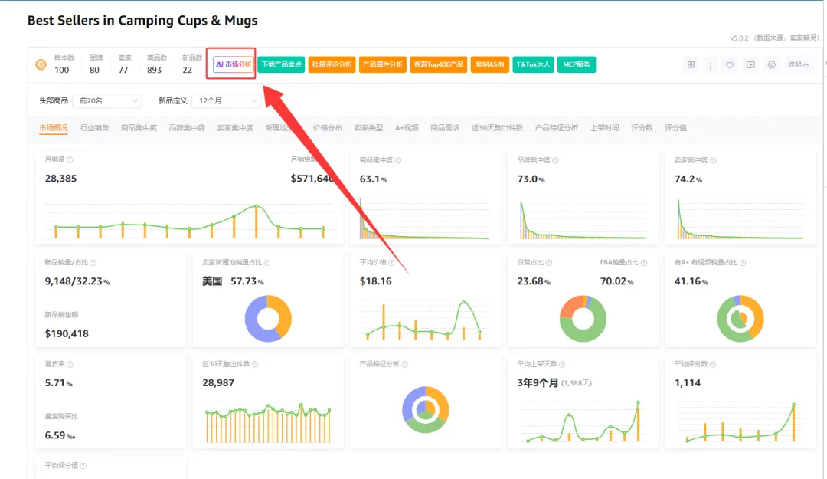827x479 pixels.
Task: Click help icon beside 月销量
Action: tap(70, 160)
